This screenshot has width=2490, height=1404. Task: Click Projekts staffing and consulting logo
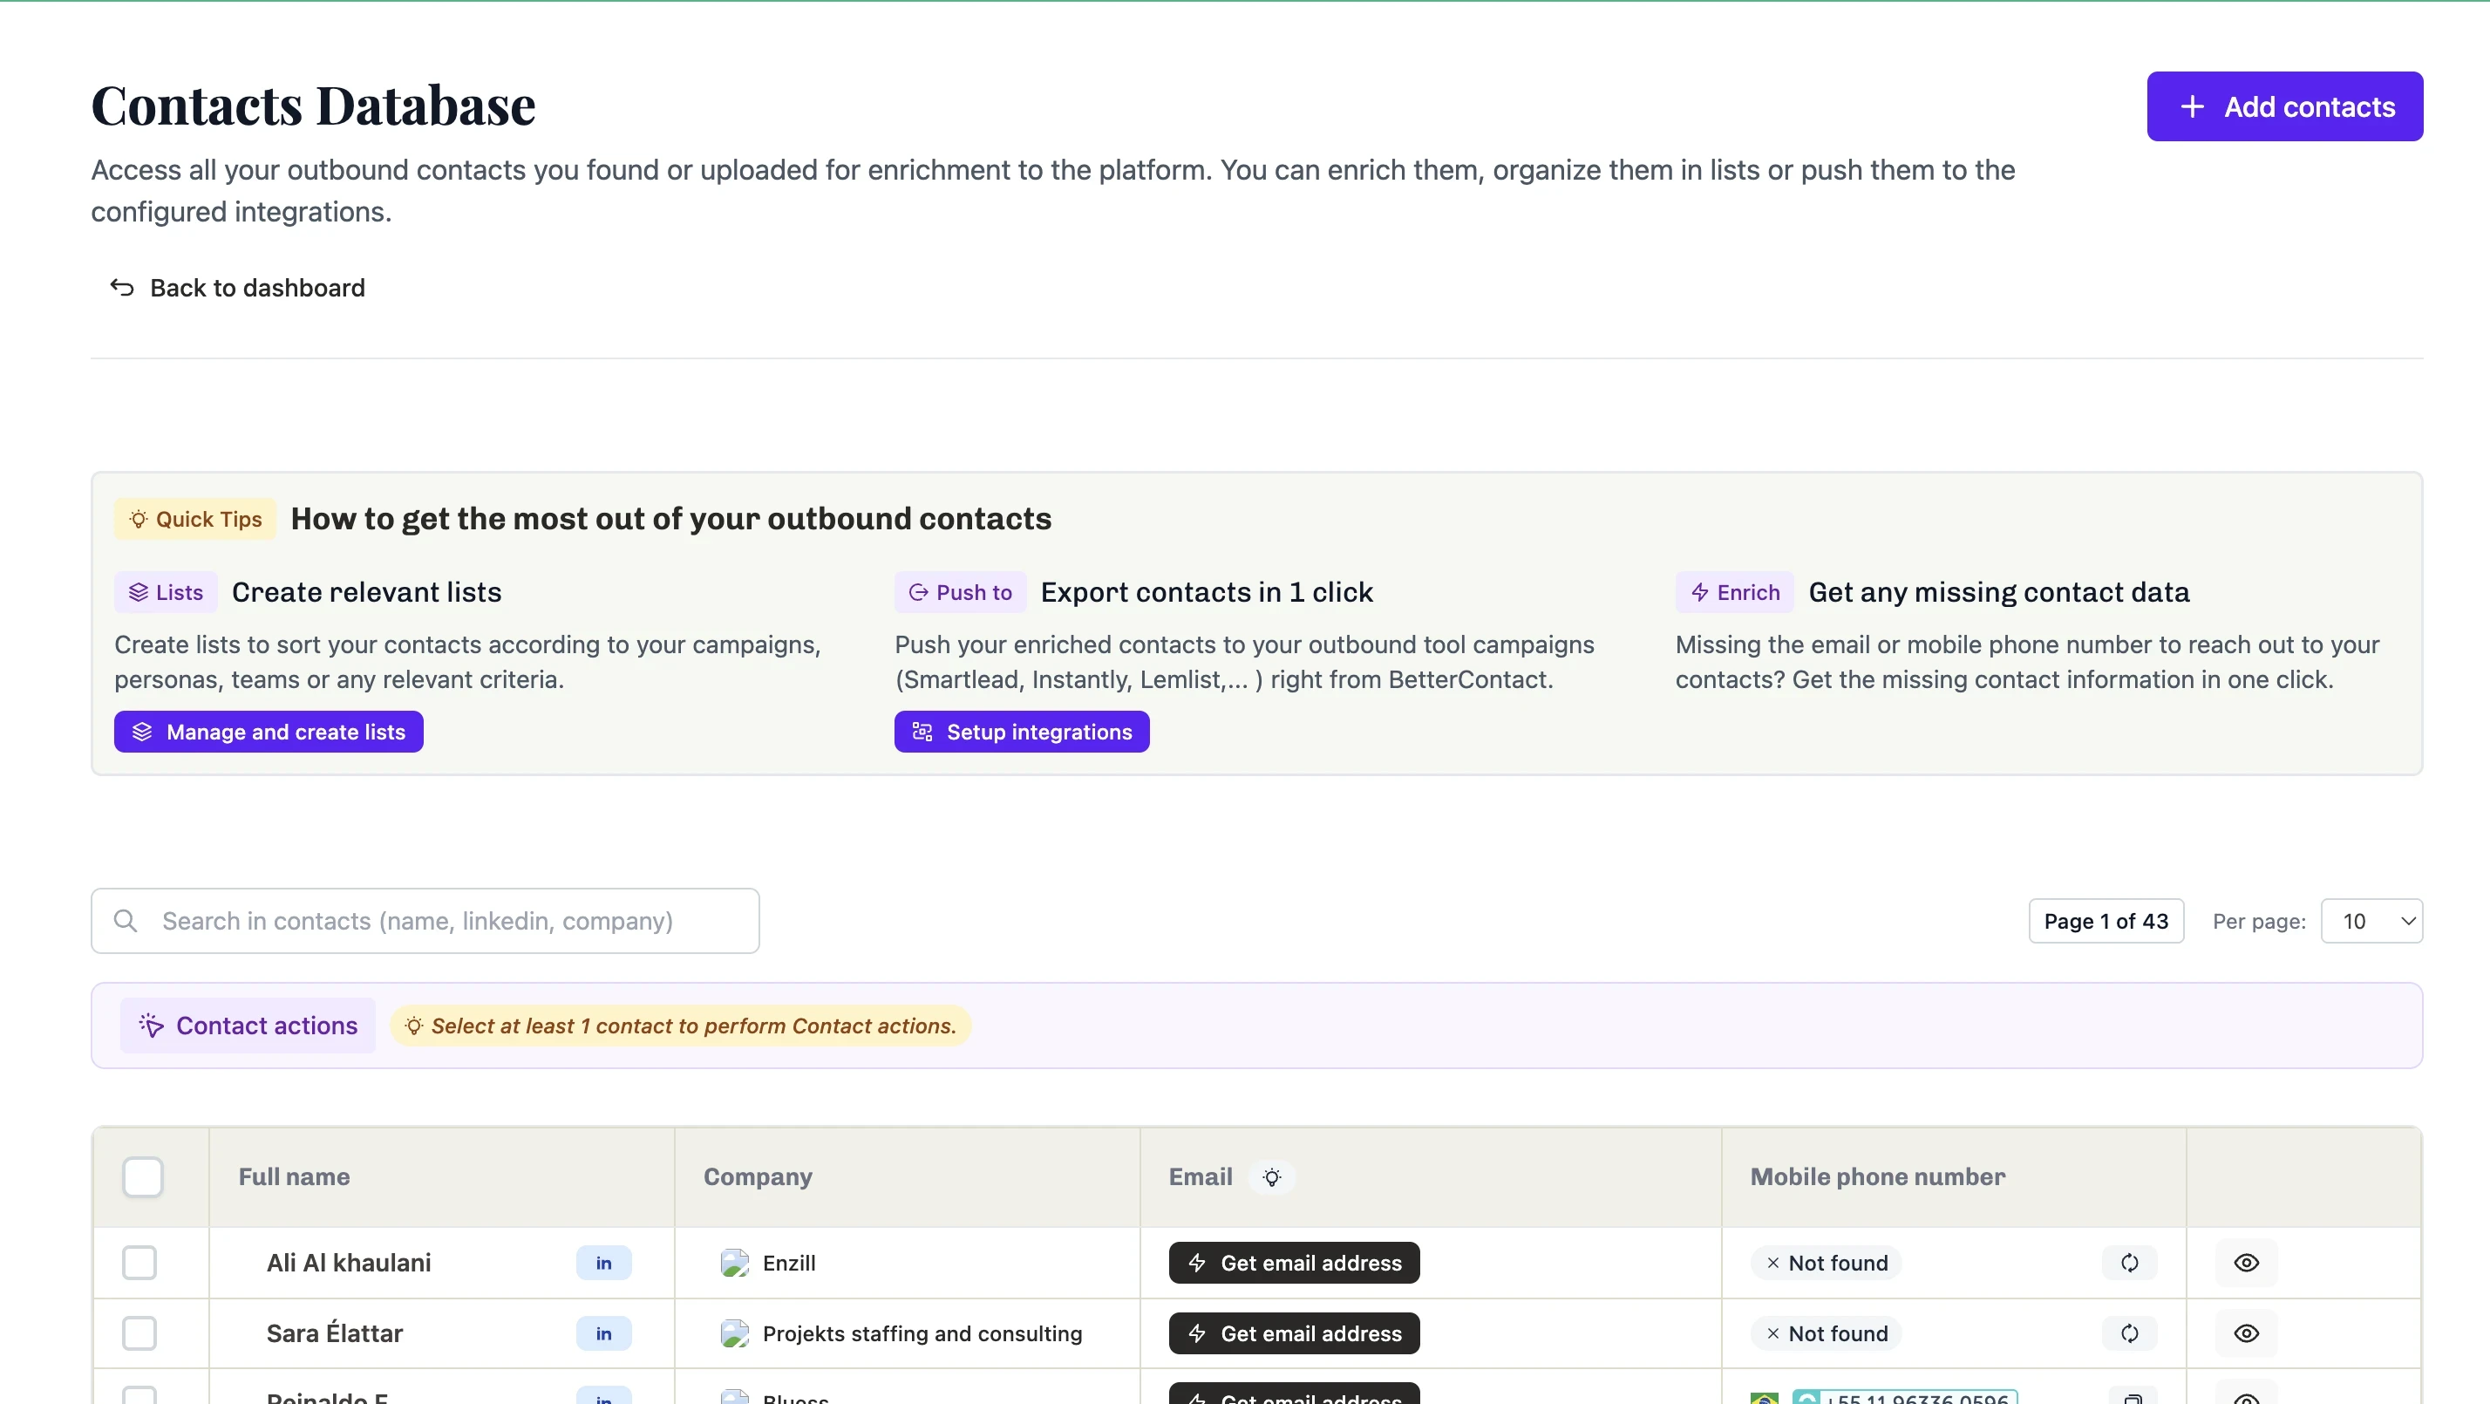pyautogui.click(x=735, y=1333)
